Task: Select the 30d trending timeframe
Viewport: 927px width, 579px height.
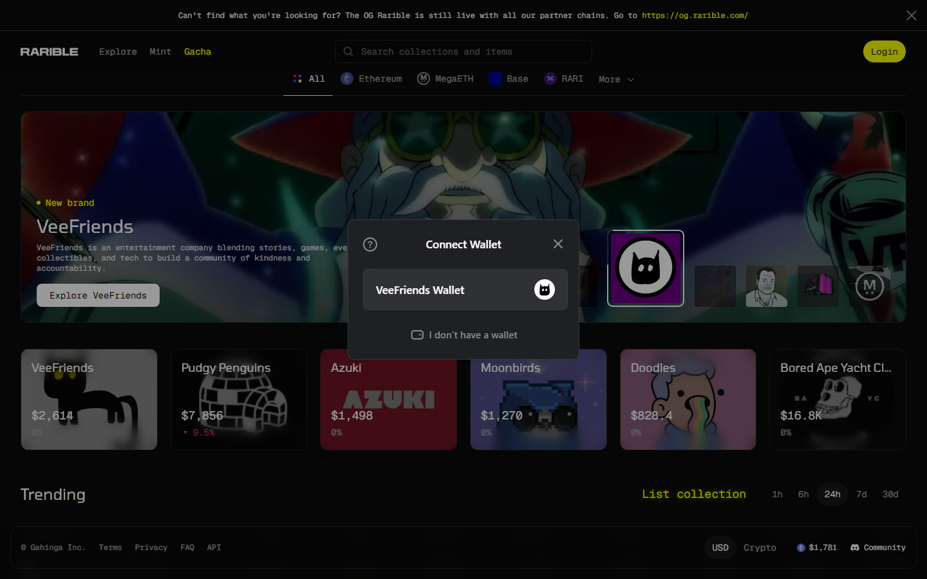Action: click(x=890, y=494)
